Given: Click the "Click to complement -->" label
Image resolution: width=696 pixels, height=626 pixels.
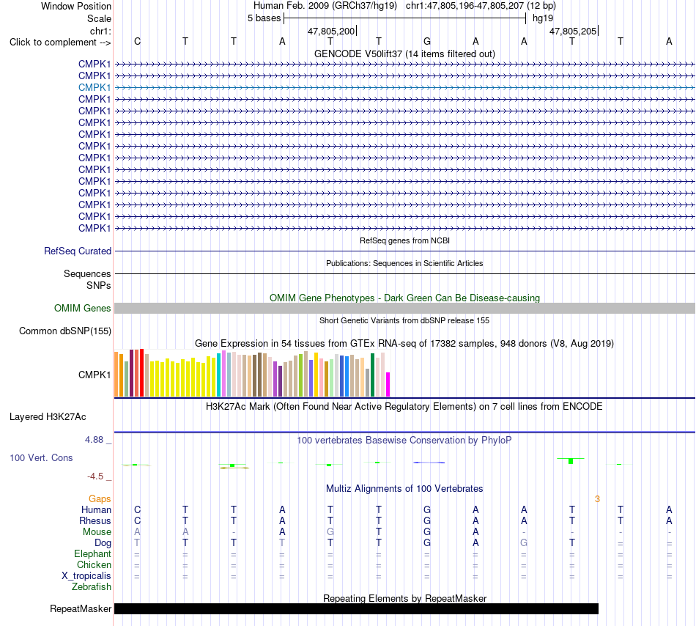Looking at the screenshot, I should [x=60, y=43].
